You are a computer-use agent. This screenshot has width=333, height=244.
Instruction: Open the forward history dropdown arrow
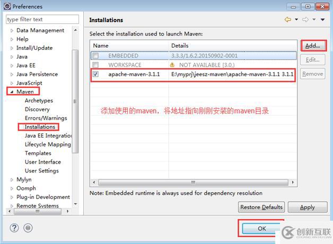(x=314, y=20)
